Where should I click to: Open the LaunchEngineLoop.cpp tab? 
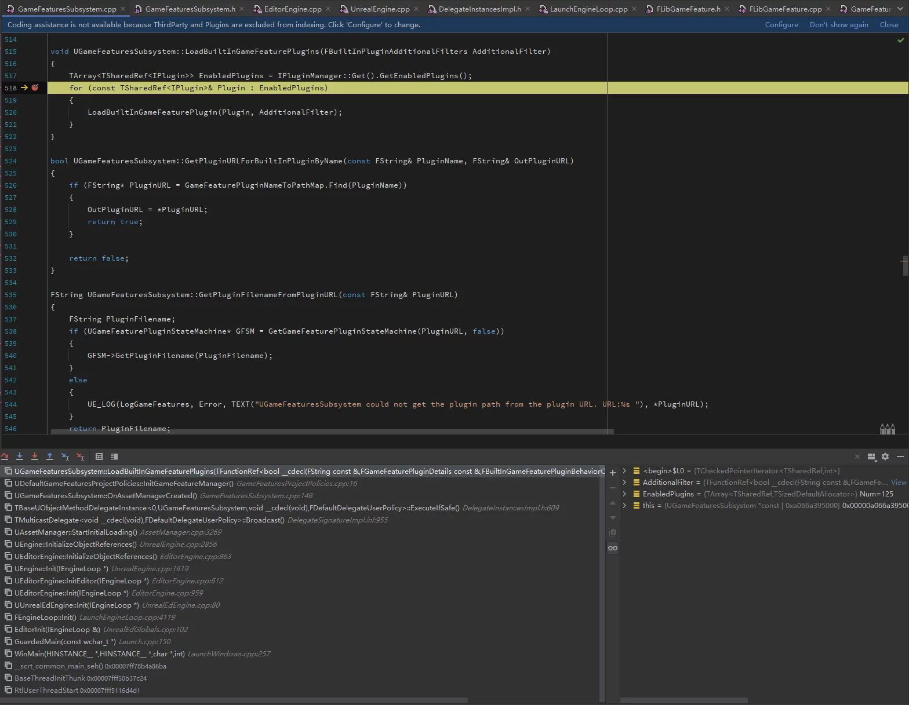click(x=588, y=9)
